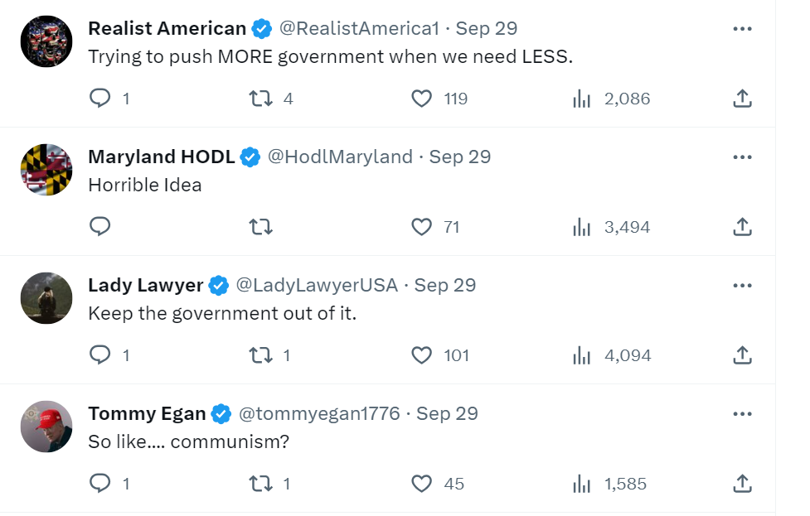Repost Tommy Egan's communism tweet
This screenshot has height=516, width=810.
(x=261, y=484)
